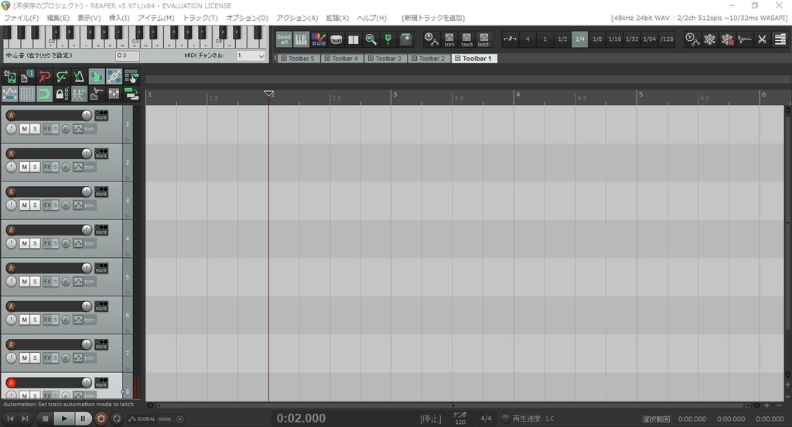Click the Send all button

283,39
